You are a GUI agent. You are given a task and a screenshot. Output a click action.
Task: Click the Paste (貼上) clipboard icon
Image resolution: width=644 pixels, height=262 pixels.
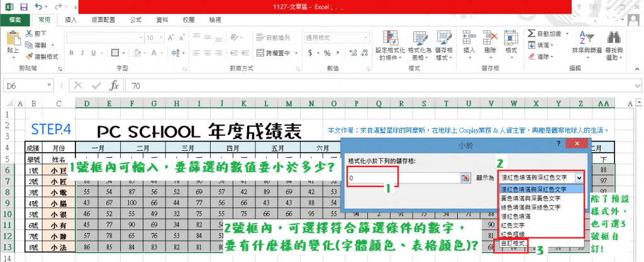pyautogui.click(x=13, y=38)
